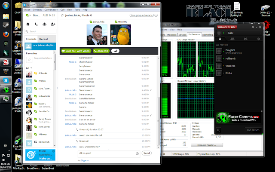Screen dimensions: 275x172
Task: Click the volume icon in system tray
Action: (3, 160)
